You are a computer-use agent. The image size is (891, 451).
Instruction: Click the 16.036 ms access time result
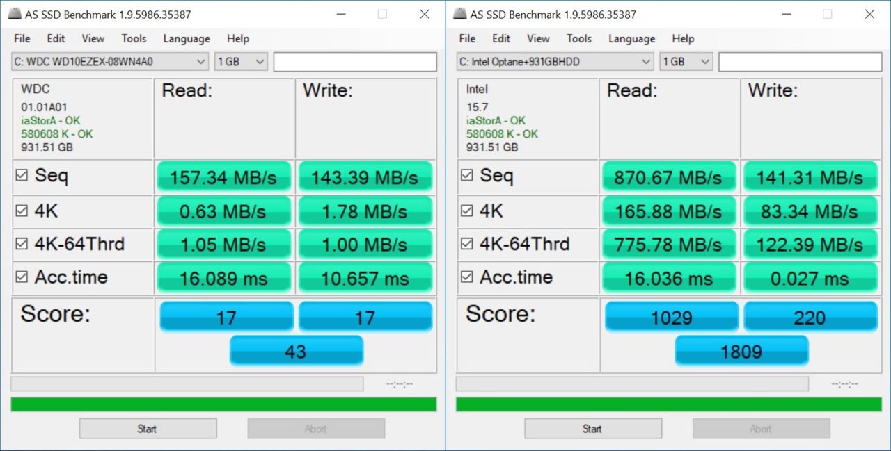(669, 278)
